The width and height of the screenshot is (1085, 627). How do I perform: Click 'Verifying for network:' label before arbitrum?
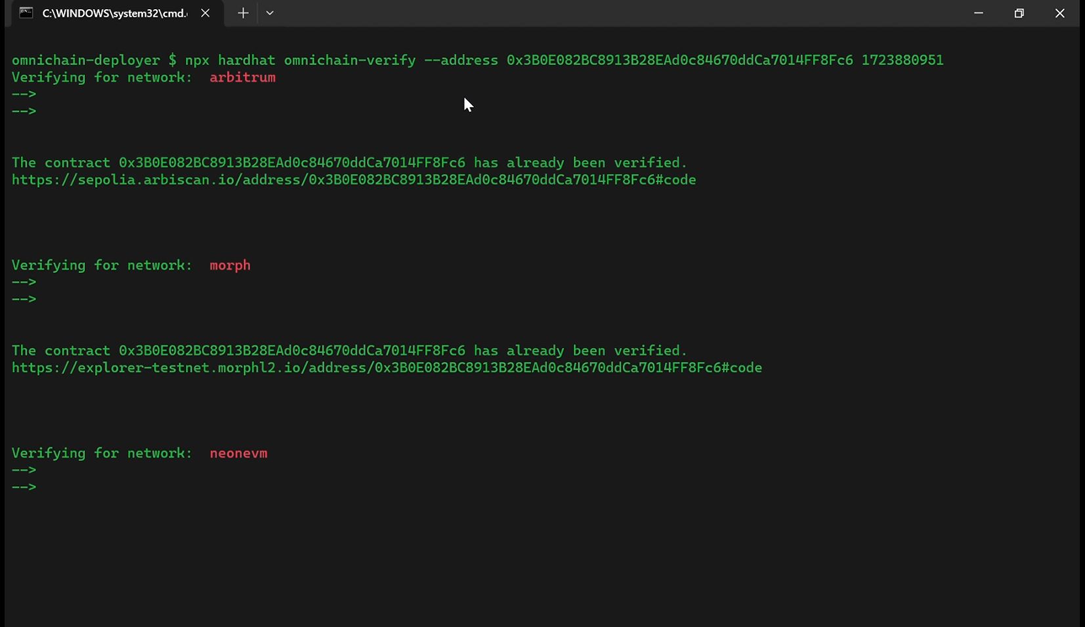(102, 77)
